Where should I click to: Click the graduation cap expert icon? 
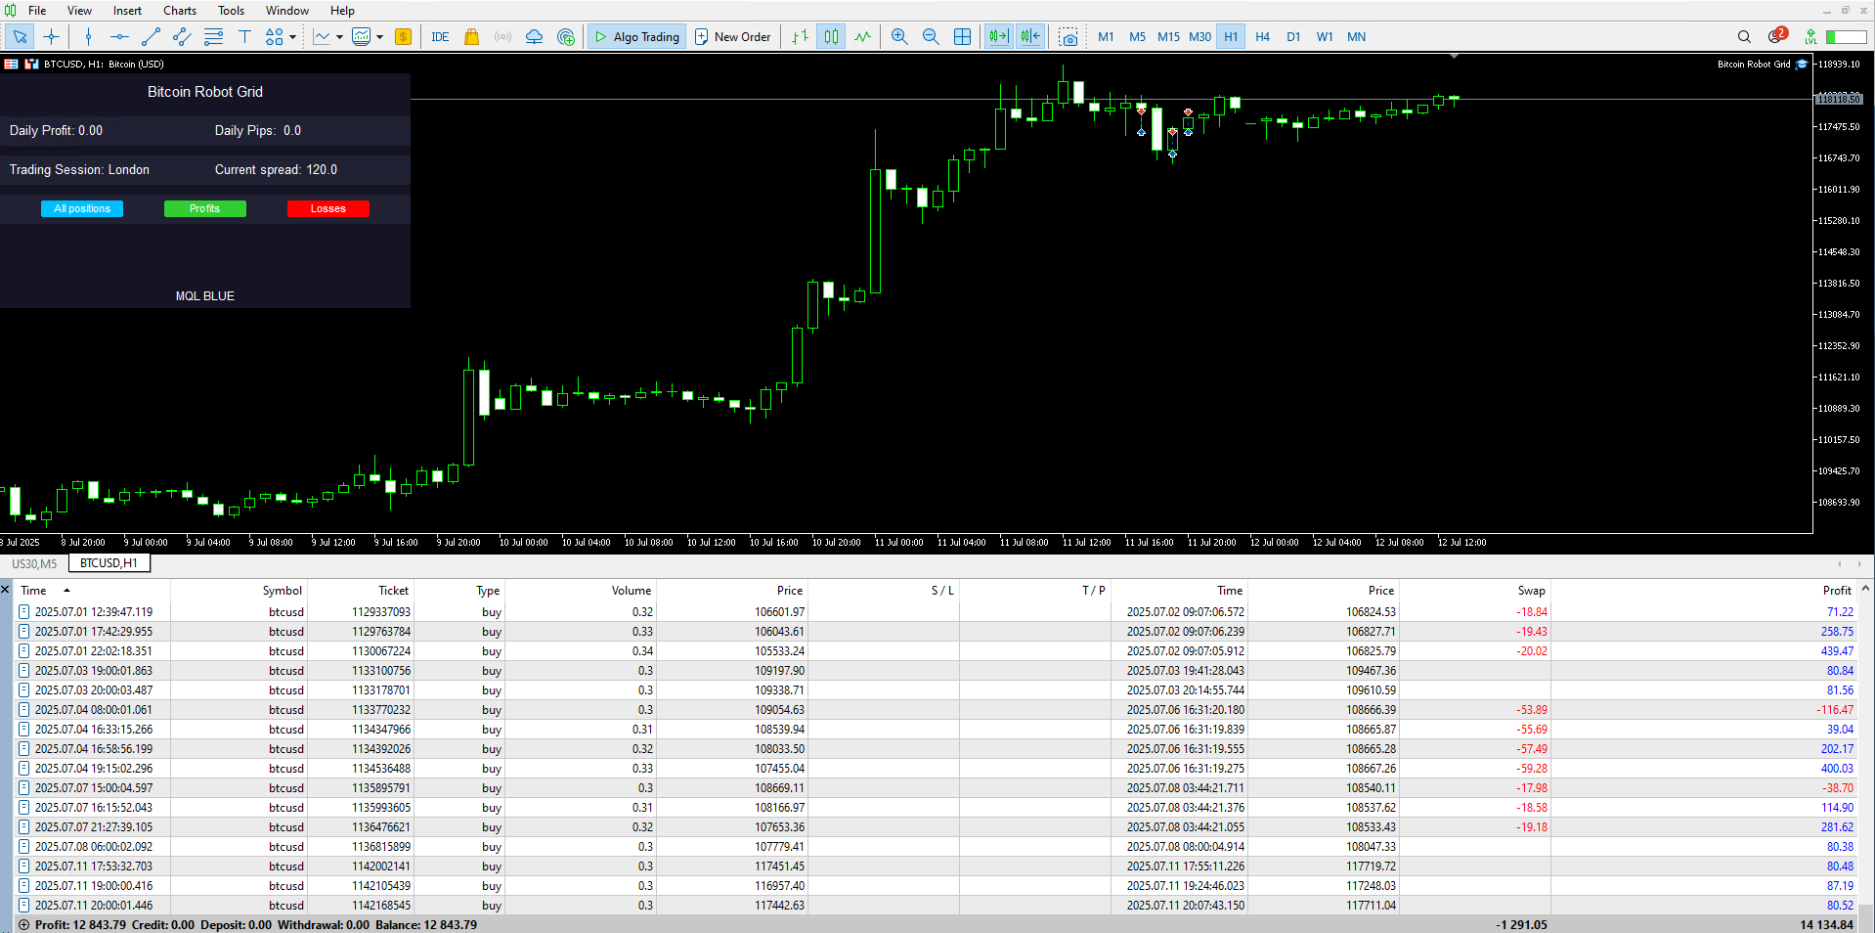(x=1802, y=65)
